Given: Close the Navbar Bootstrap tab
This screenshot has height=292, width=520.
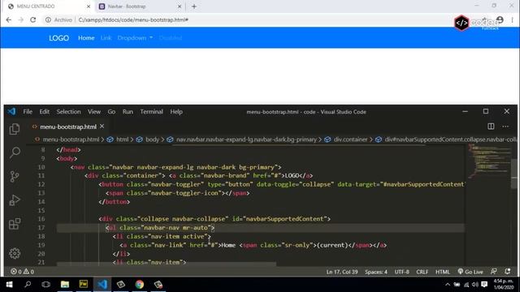Looking at the screenshot, I should pos(180,6).
